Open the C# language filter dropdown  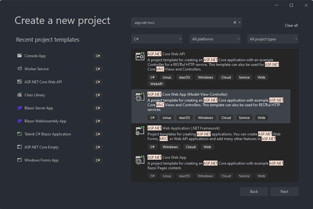tap(157, 39)
